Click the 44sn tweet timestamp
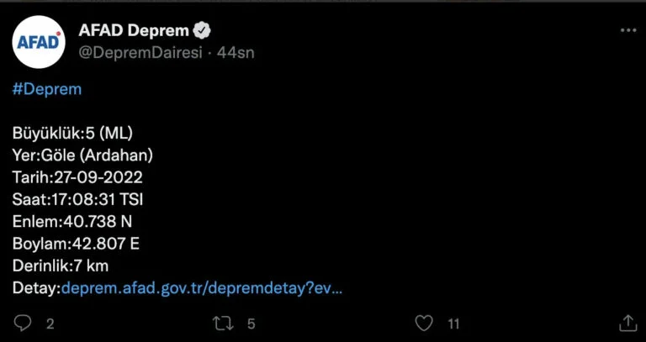The height and width of the screenshot is (342, 646). (x=236, y=52)
